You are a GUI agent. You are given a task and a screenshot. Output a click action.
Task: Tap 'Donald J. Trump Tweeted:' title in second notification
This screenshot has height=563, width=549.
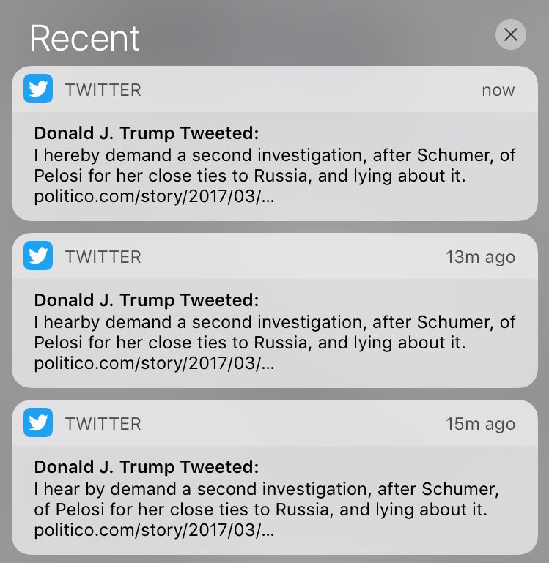click(147, 300)
